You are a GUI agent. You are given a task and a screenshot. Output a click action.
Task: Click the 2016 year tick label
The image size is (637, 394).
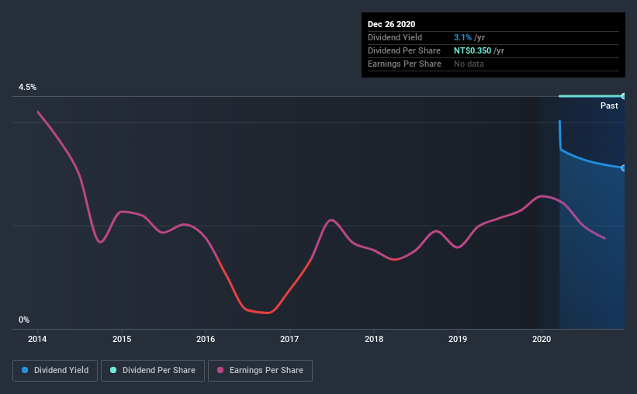[206, 339]
